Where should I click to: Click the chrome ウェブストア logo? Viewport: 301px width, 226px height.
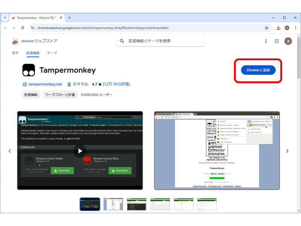coord(35,41)
